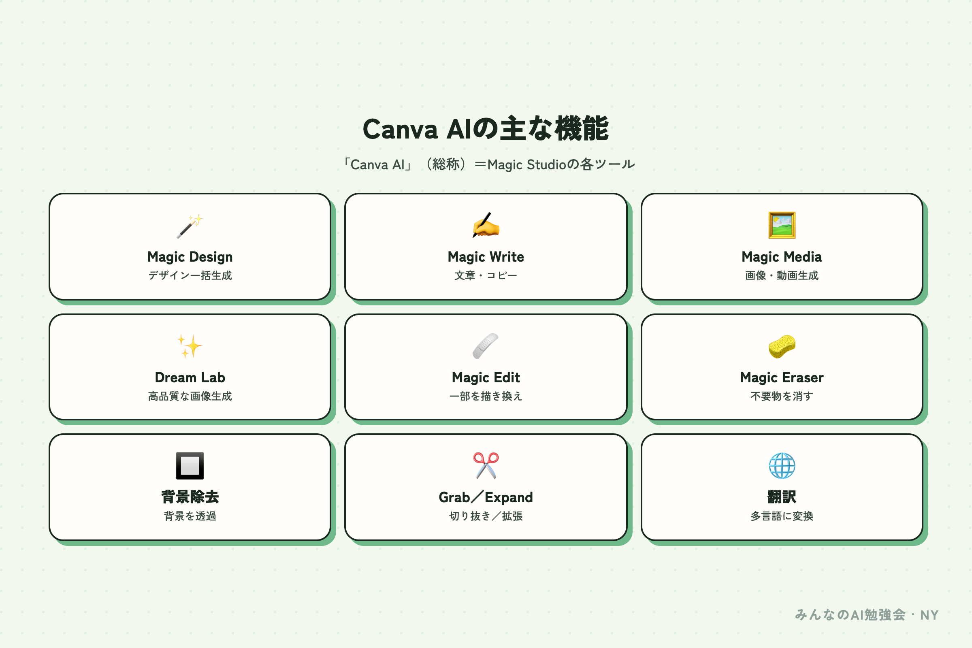Screen dimensions: 972x648
Task: Click the scissors icon above Grab／Expand
Action: tap(486, 466)
